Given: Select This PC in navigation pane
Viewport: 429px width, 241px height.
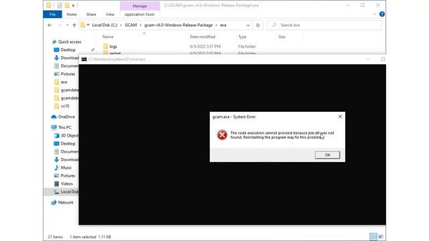Looking at the screenshot, I should click(61, 127).
